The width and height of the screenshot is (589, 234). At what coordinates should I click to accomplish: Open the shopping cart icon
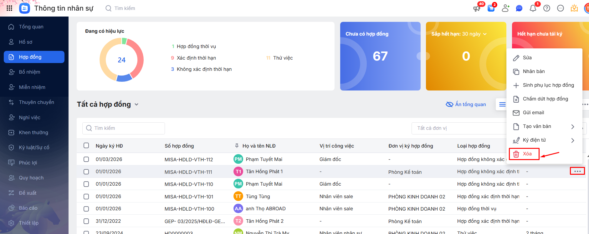click(x=491, y=8)
